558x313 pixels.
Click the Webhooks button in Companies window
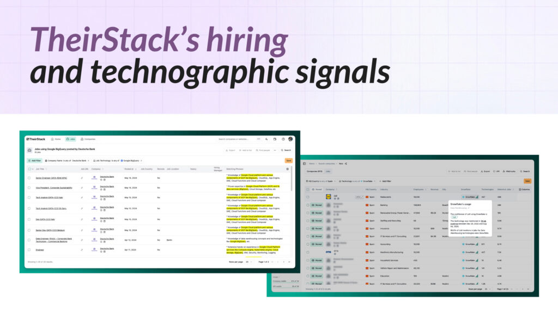point(509,171)
